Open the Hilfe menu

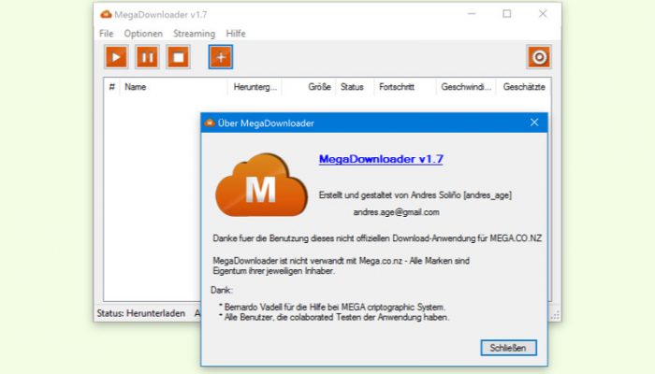236,34
